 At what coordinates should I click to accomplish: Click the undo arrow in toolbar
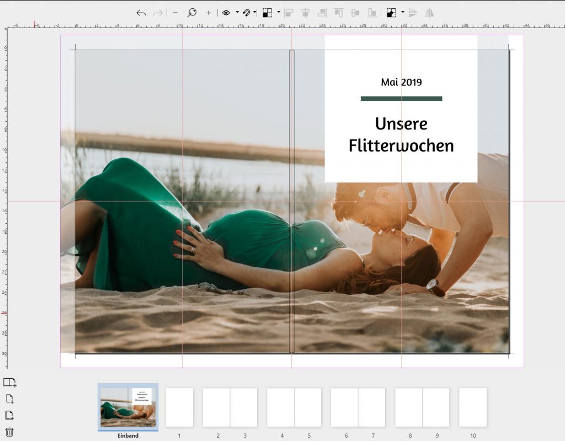[141, 13]
